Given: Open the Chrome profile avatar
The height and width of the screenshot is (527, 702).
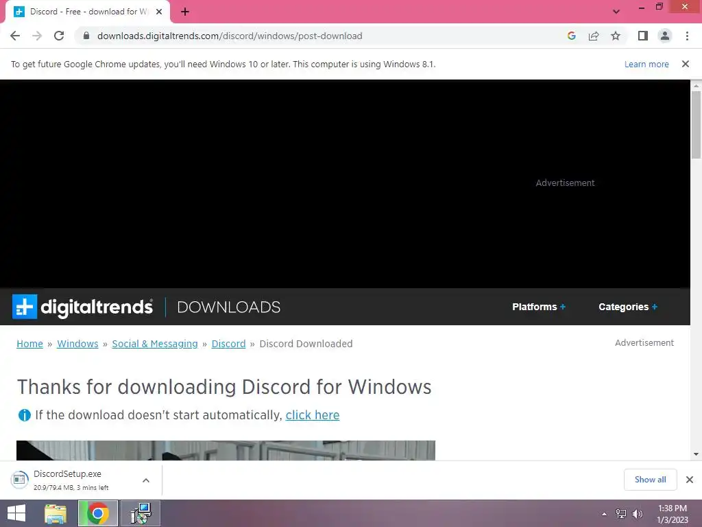Looking at the screenshot, I should click(665, 36).
